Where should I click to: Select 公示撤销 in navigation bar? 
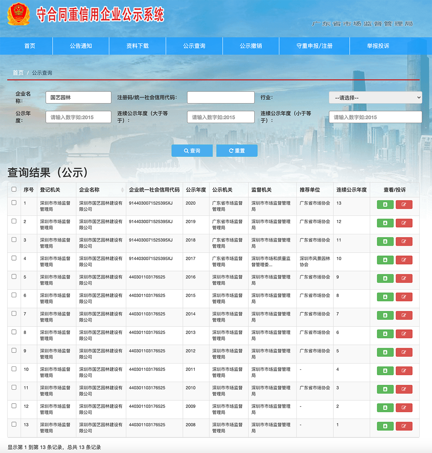pos(251,46)
